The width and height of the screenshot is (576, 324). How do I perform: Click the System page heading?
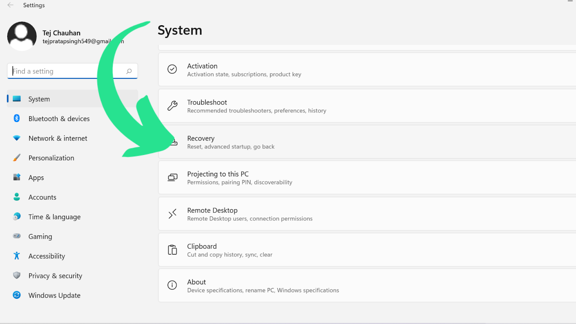(x=180, y=30)
